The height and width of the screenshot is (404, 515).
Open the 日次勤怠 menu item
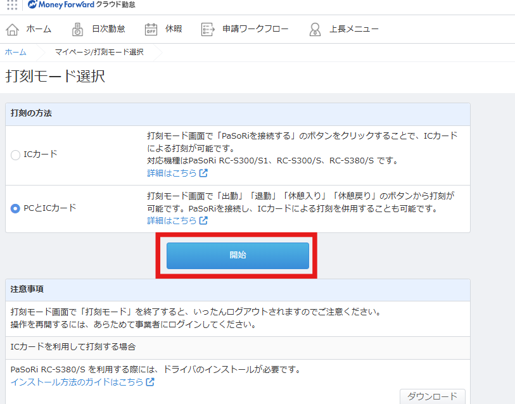coord(108,29)
